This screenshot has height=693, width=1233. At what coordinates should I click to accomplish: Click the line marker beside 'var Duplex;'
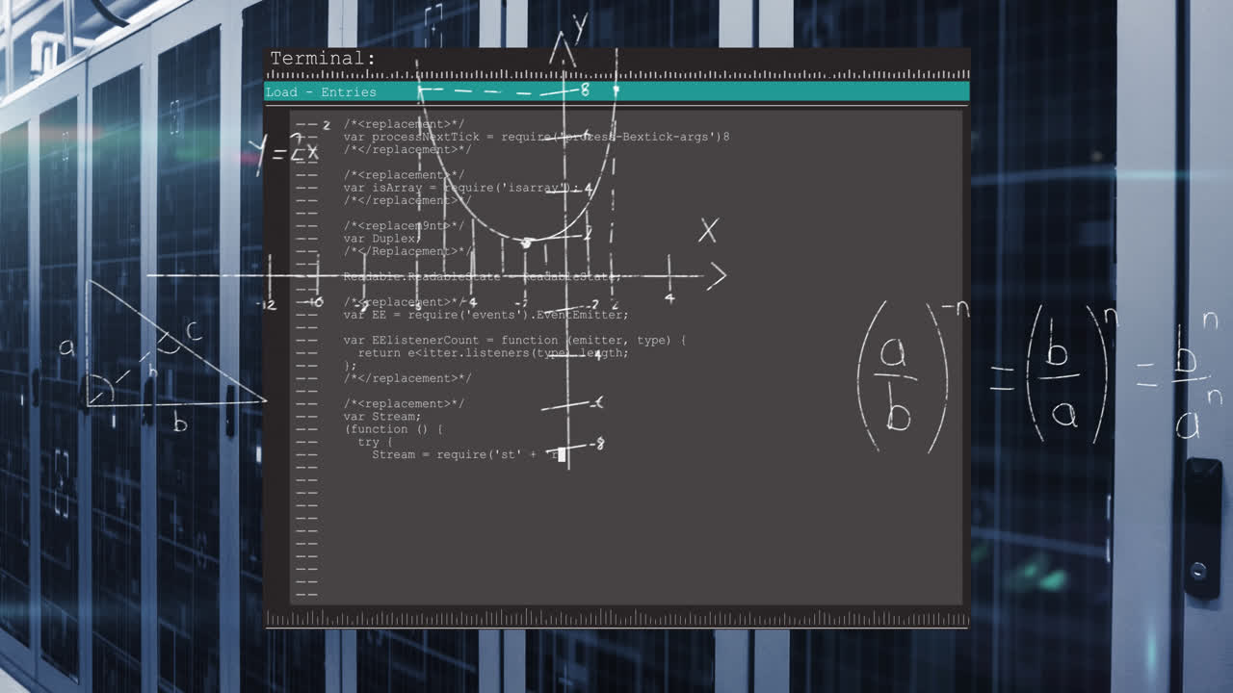(308, 238)
